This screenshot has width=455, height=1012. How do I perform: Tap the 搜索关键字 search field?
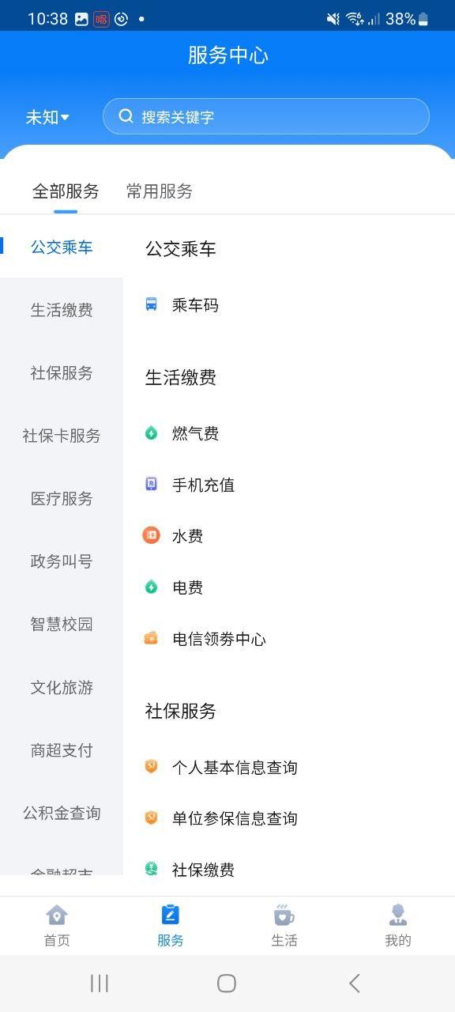[x=266, y=116]
